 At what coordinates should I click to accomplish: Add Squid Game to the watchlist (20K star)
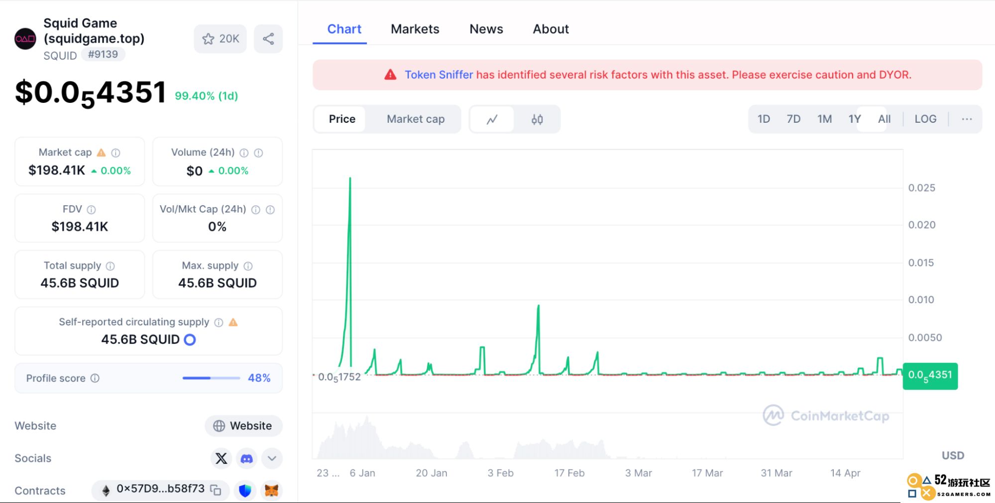pos(220,39)
